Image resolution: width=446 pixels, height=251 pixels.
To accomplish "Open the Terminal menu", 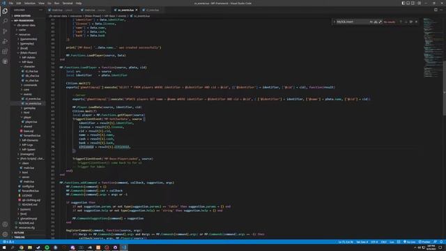I will 68,3.
